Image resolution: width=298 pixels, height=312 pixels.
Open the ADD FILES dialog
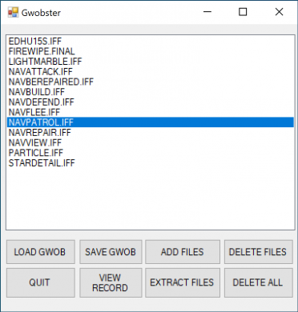[x=183, y=252]
